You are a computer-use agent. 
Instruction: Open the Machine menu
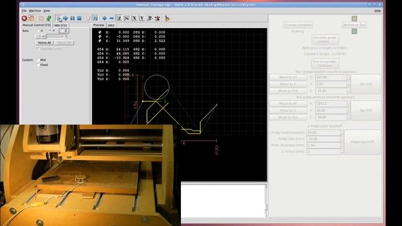pos(35,11)
